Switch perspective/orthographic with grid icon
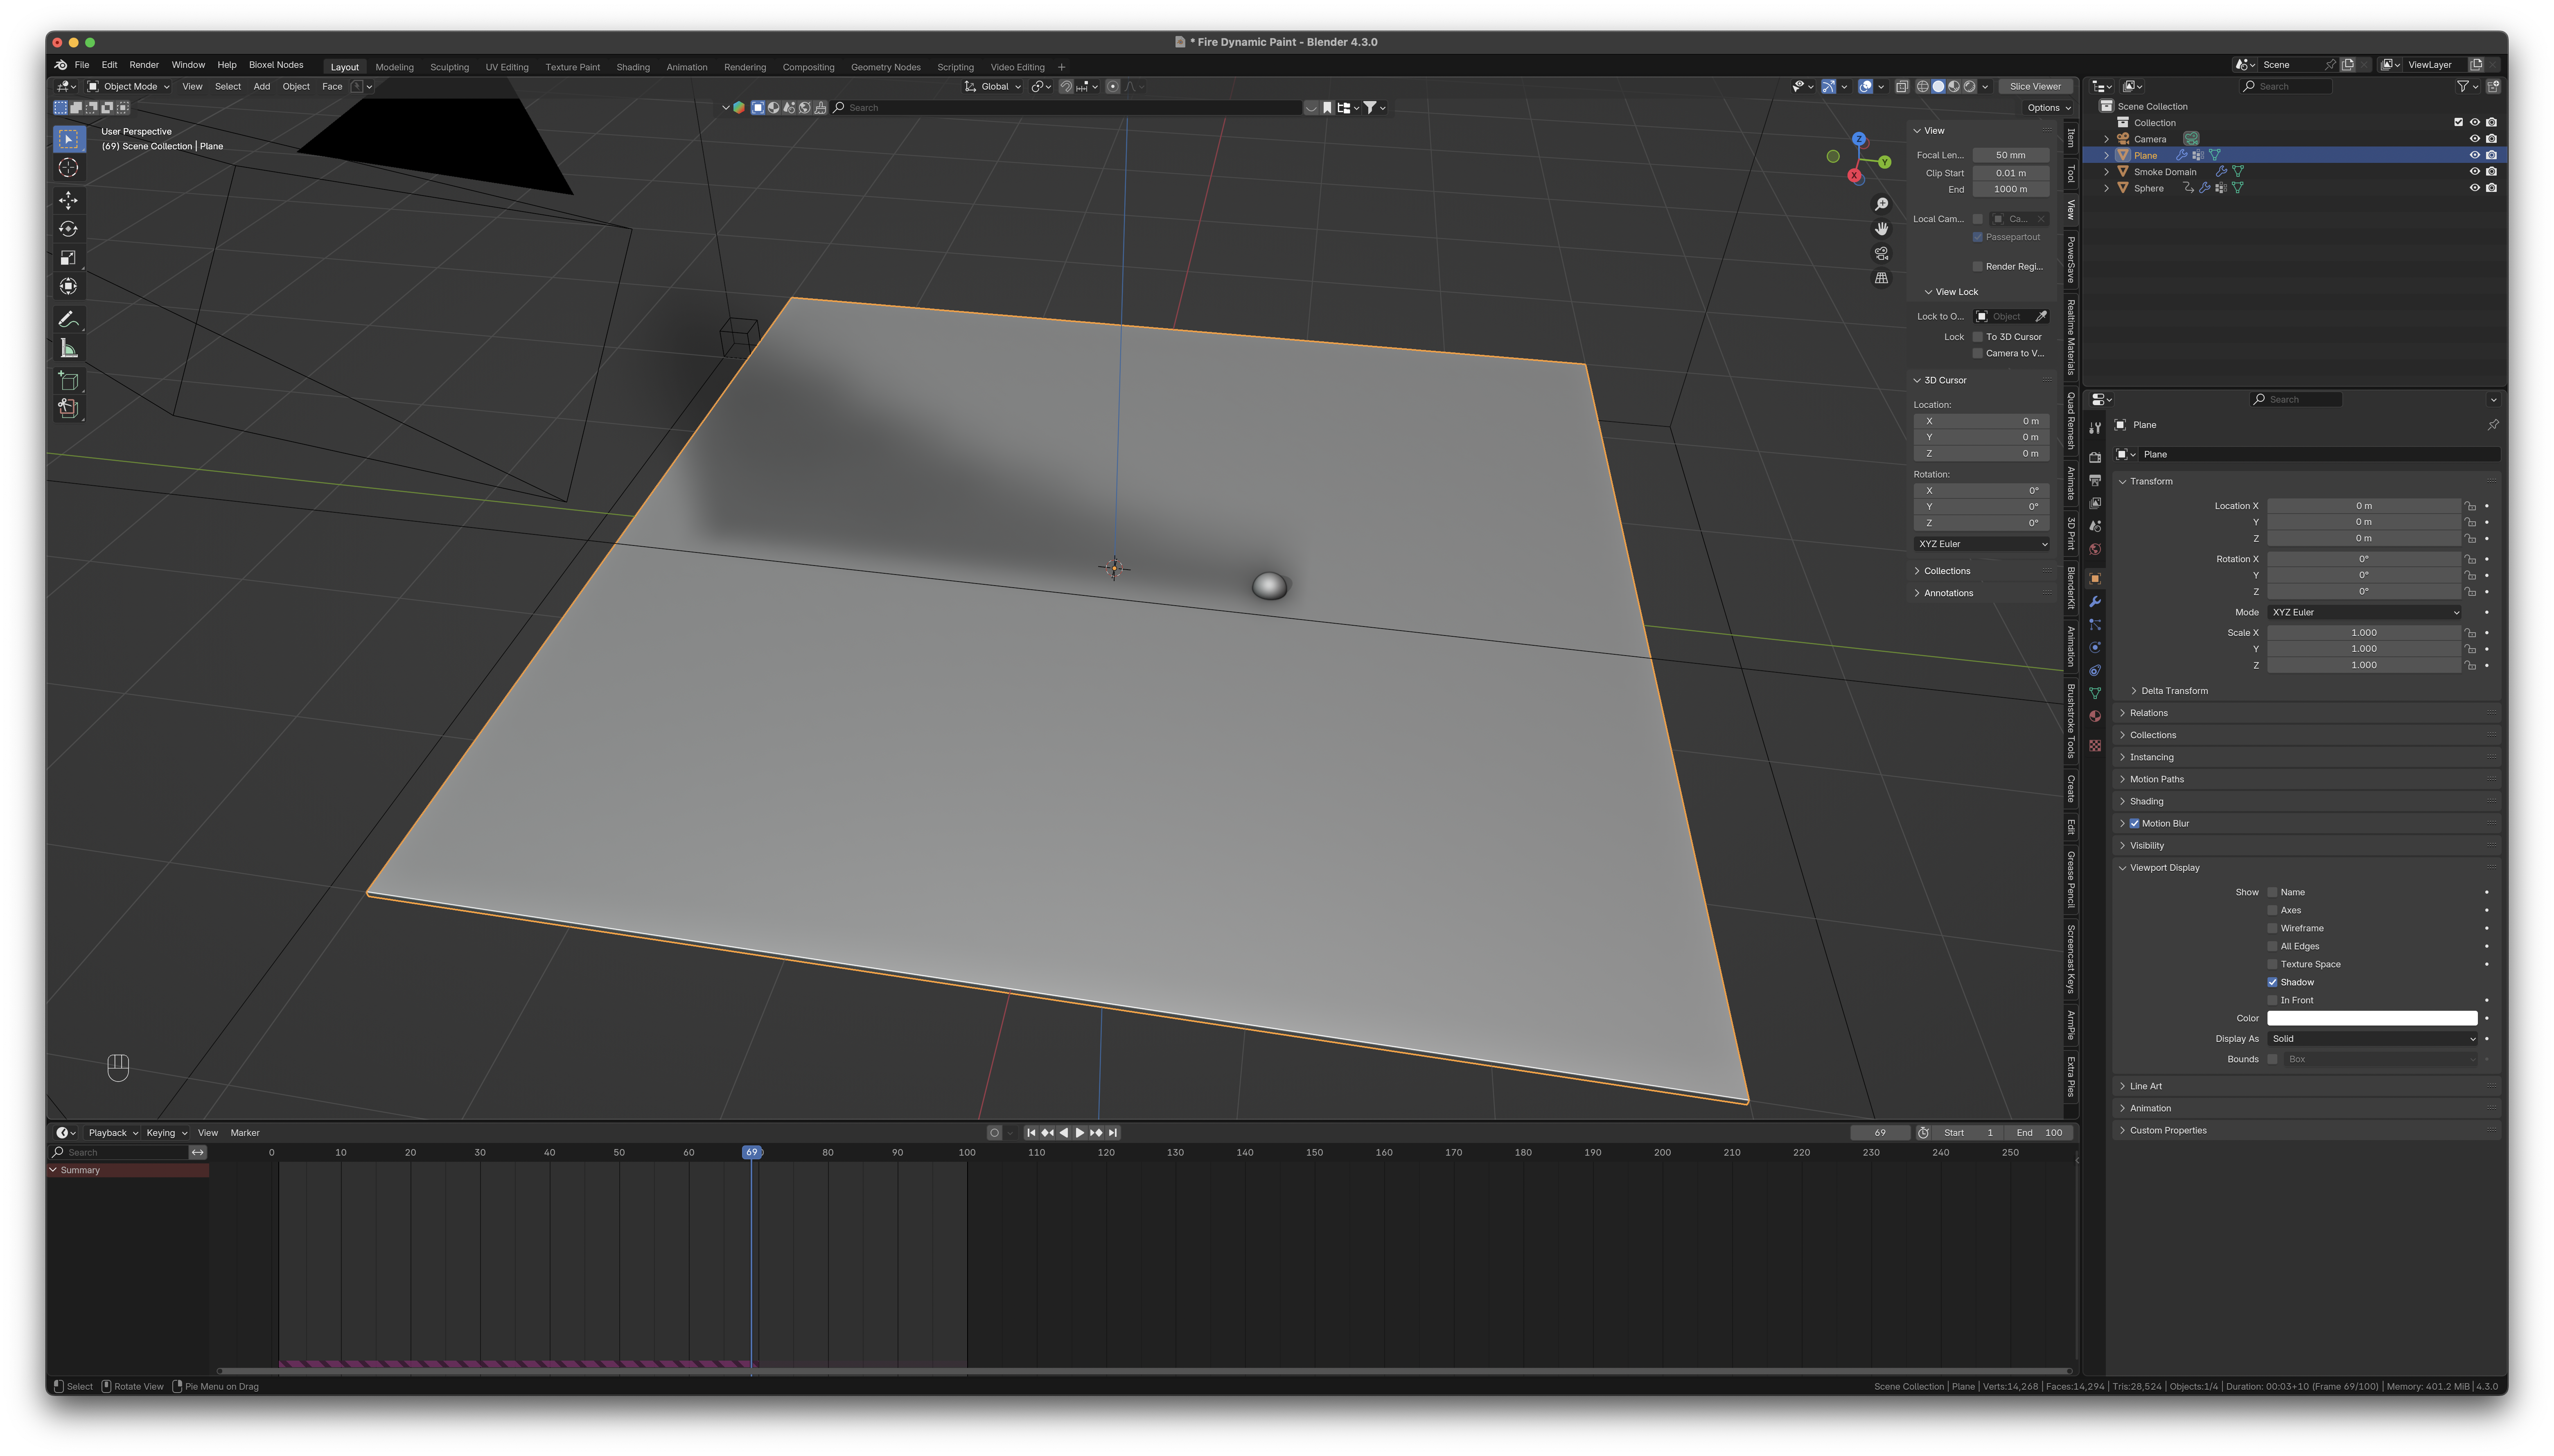 [1881, 278]
